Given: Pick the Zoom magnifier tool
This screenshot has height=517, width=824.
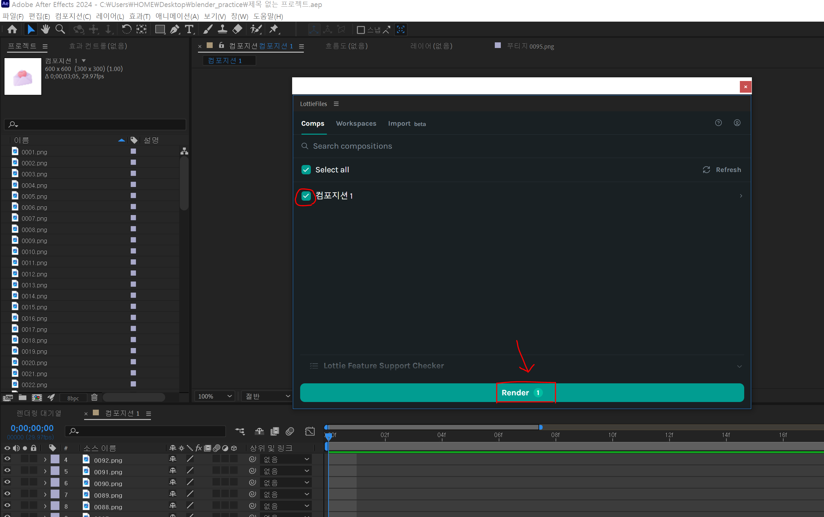Looking at the screenshot, I should point(60,29).
